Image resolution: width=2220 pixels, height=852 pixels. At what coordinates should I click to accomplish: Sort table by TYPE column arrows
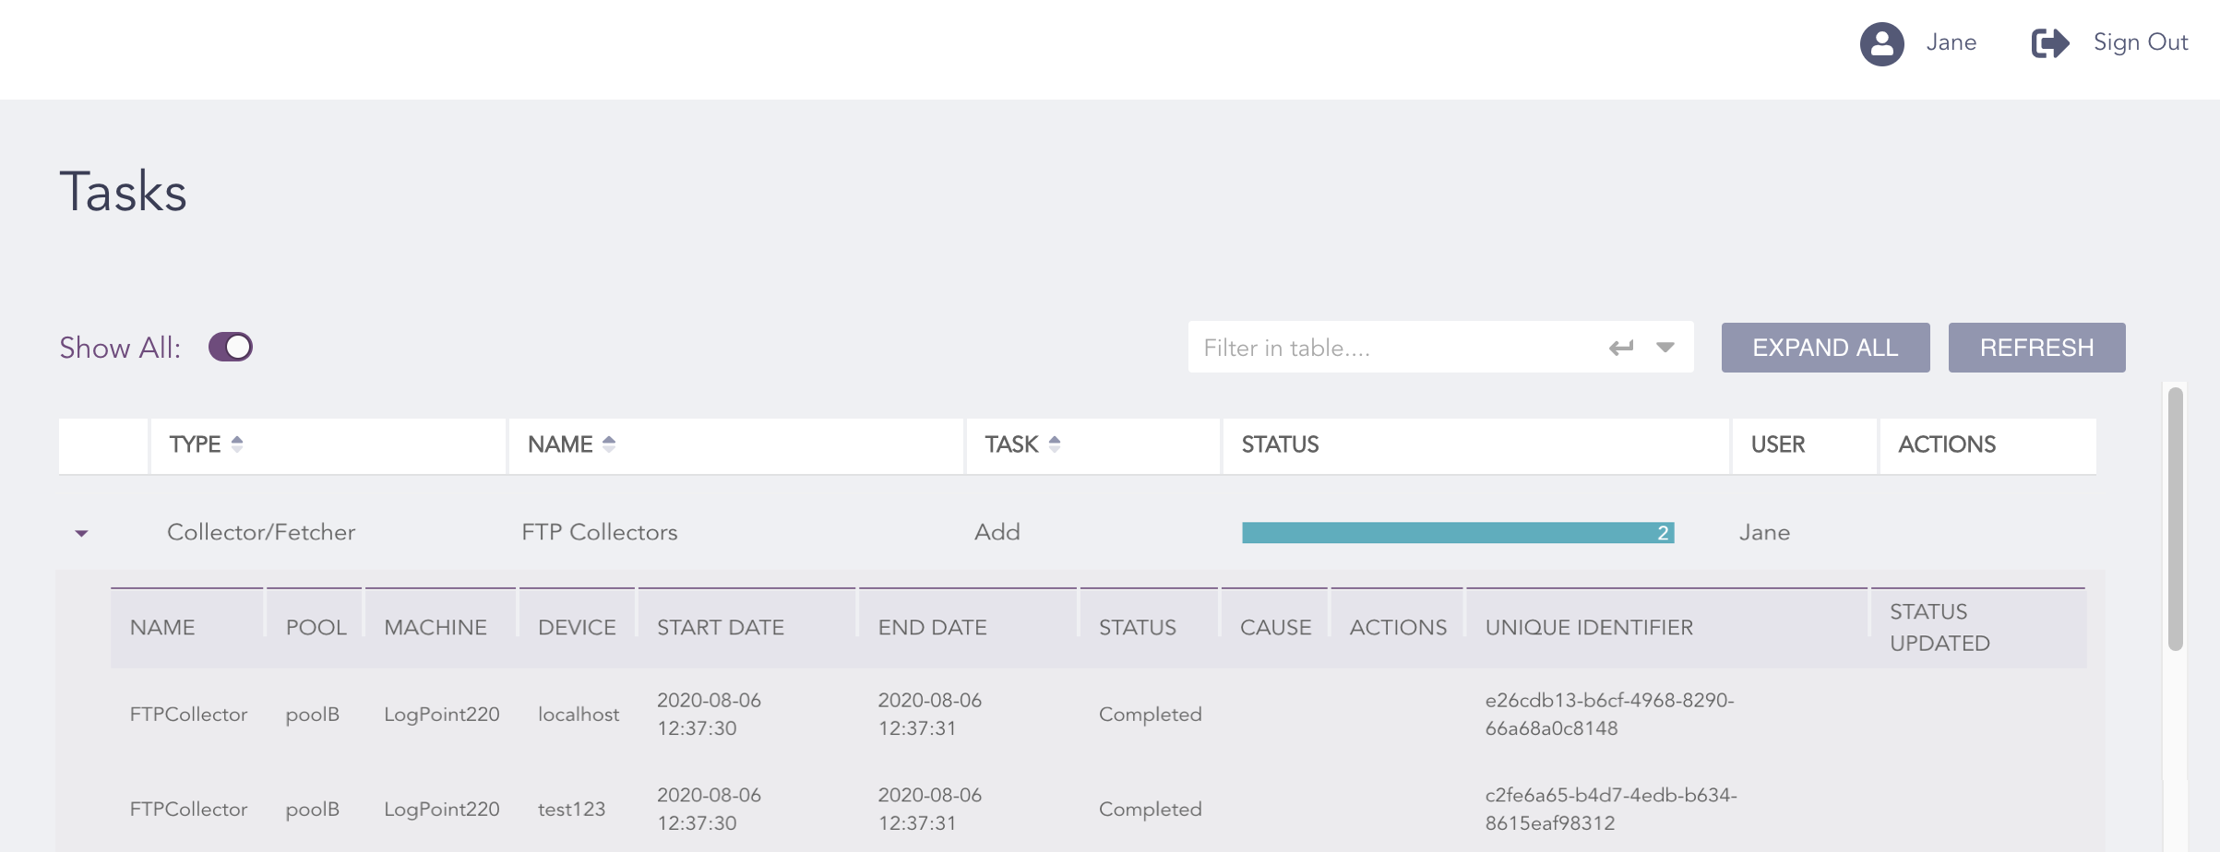pos(237,444)
